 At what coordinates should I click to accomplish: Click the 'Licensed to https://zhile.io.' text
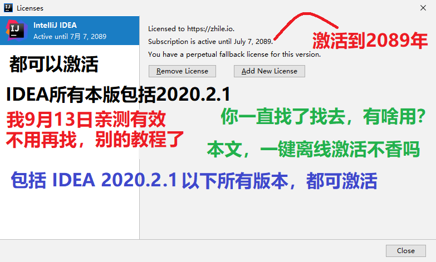192,28
